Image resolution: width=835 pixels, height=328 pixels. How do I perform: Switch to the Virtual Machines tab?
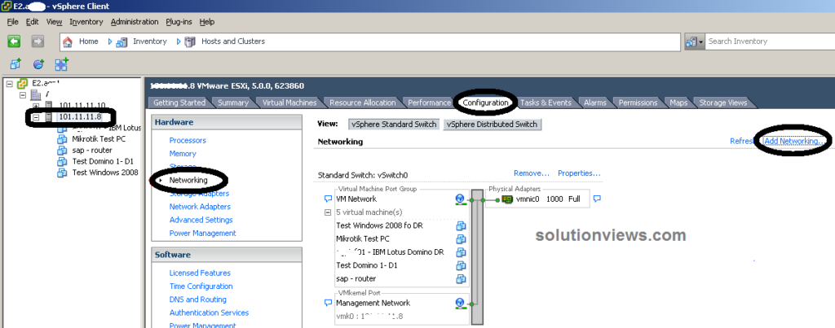click(x=289, y=103)
